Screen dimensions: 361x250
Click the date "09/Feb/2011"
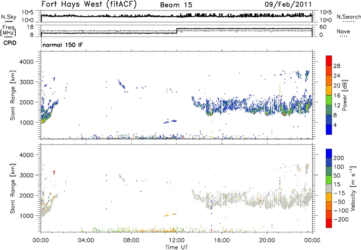(x=288, y=5)
